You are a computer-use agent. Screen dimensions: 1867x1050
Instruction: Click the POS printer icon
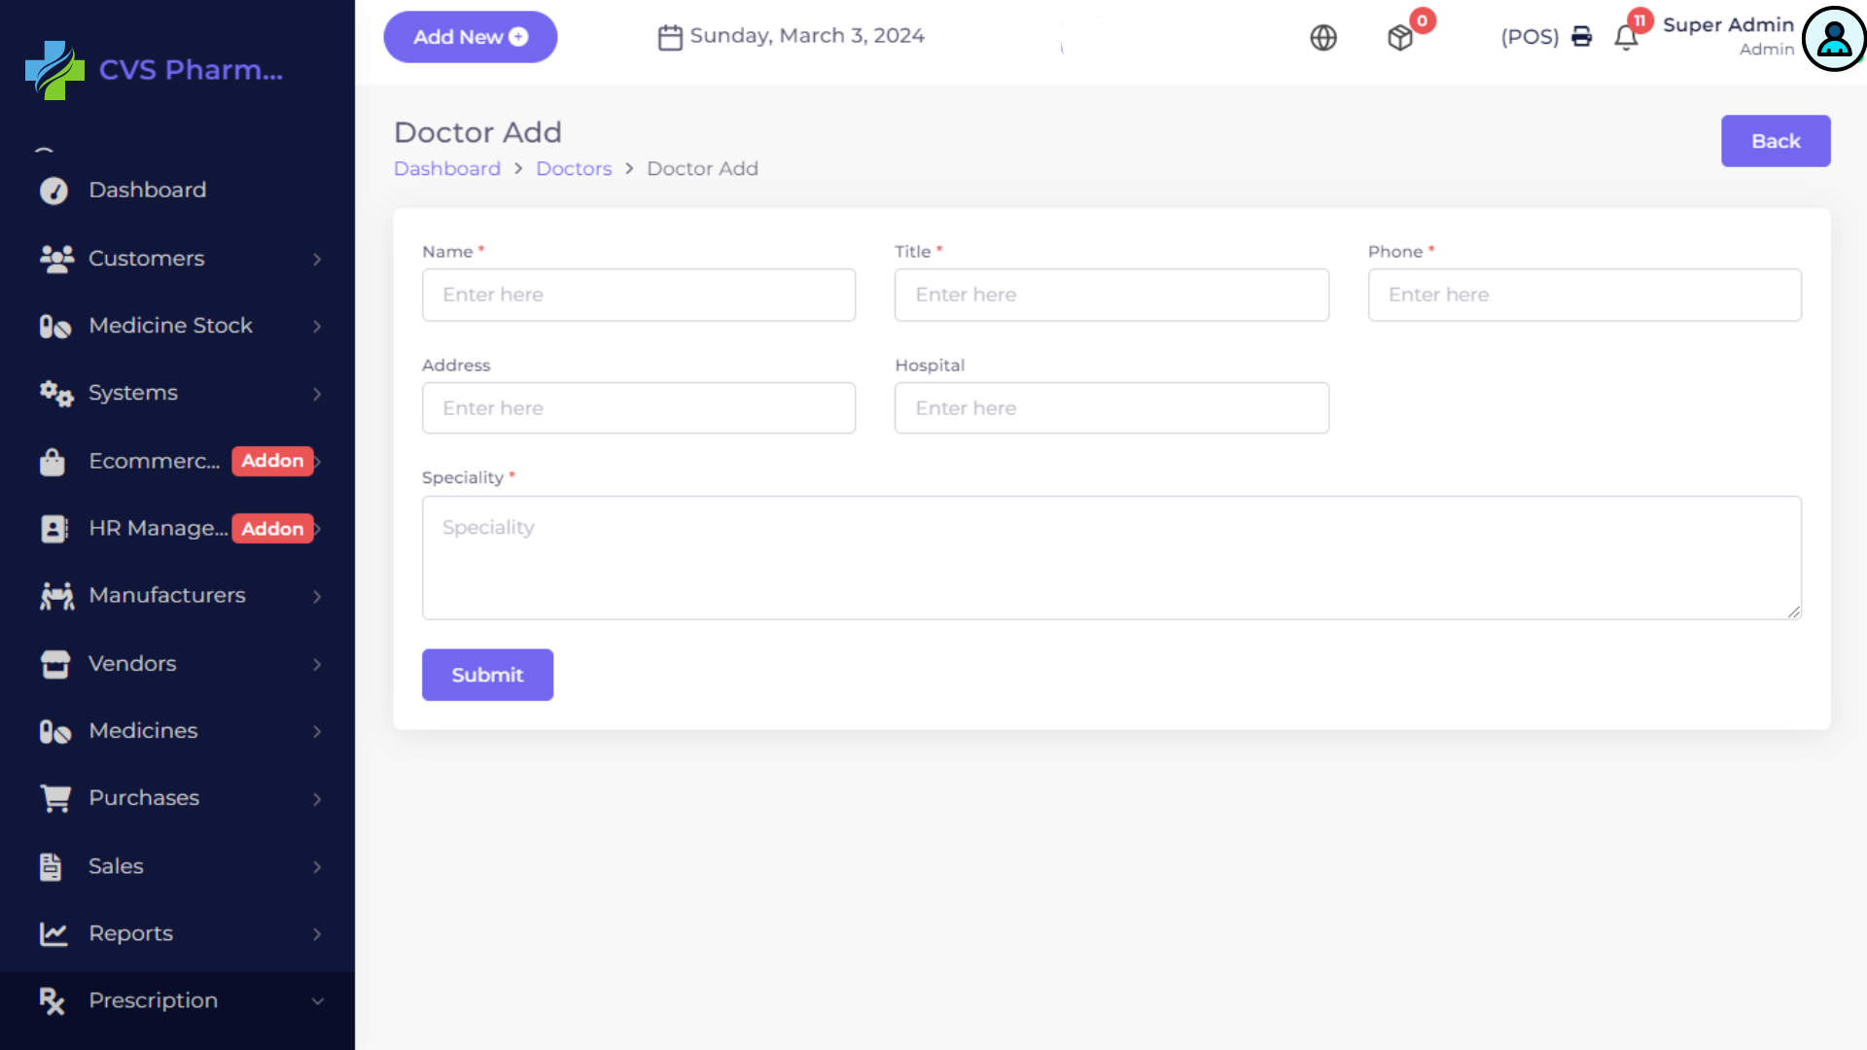pos(1582,37)
